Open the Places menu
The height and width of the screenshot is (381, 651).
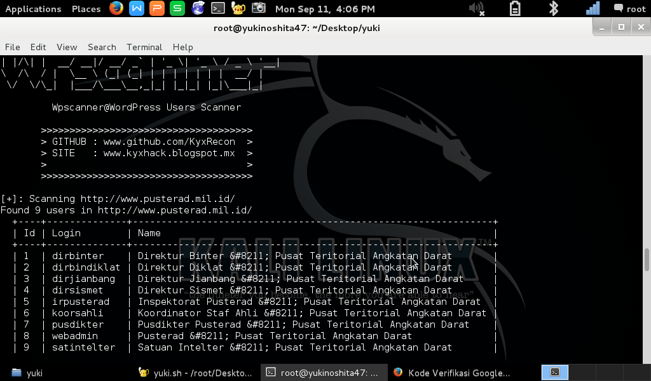(x=86, y=9)
